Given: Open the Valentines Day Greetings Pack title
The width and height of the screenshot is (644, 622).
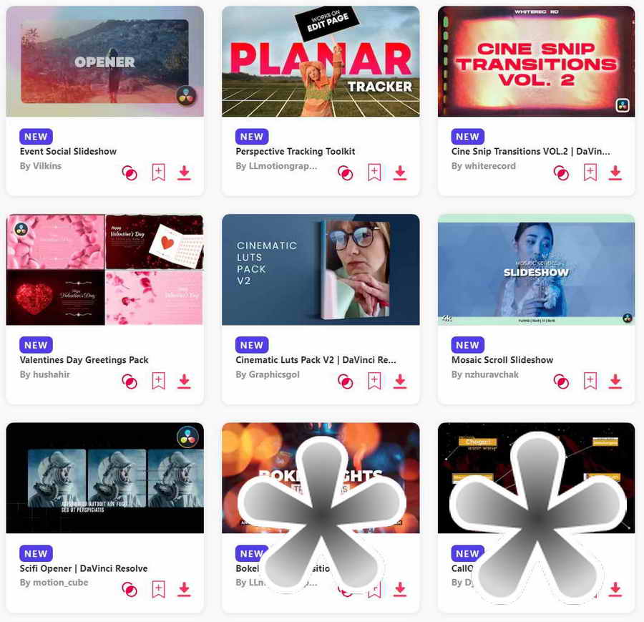Looking at the screenshot, I should point(84,360).
